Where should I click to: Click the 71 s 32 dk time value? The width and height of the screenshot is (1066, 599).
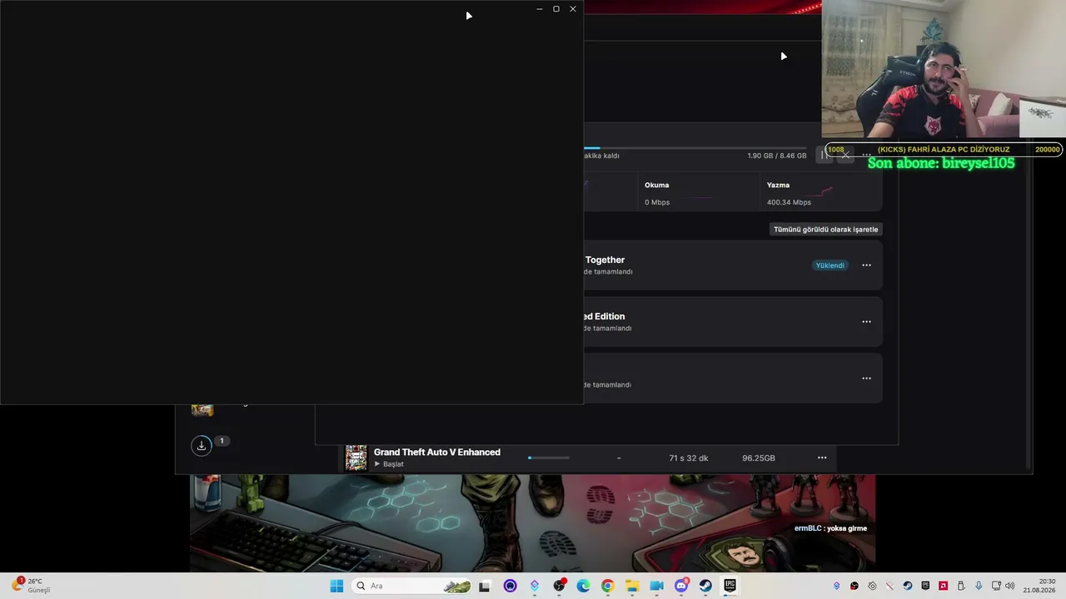[x=689, y=458]
